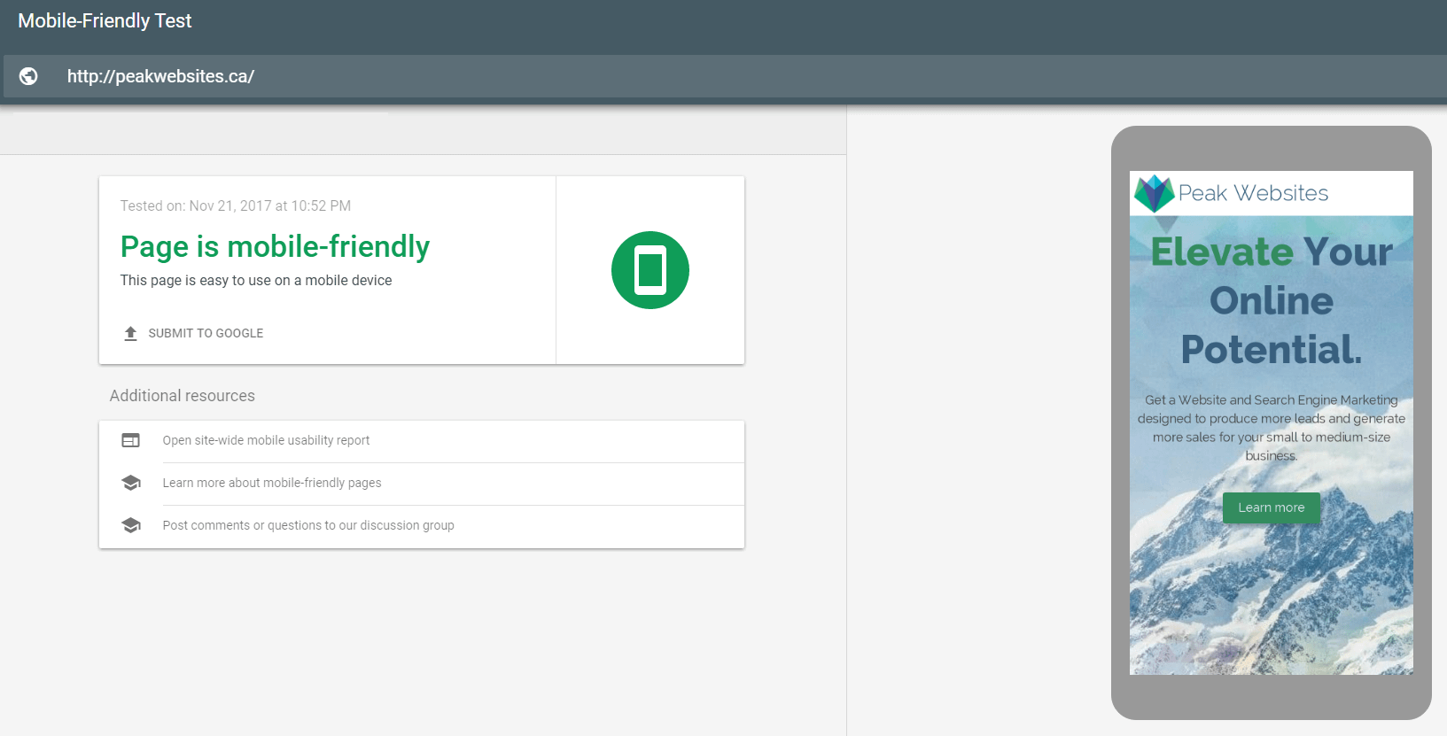
Task: Click graduation cap icon beside Post comments
Action: click(131, 525)
